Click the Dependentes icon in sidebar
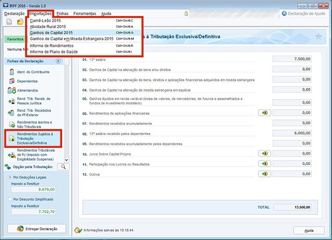 coord(12,81)
